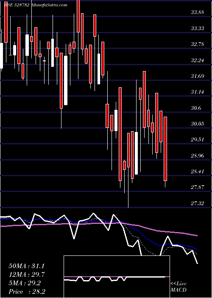The image size is (212, 298).
Task: Click the 29.51 price axis label
Action: click(x=198, y=140)
